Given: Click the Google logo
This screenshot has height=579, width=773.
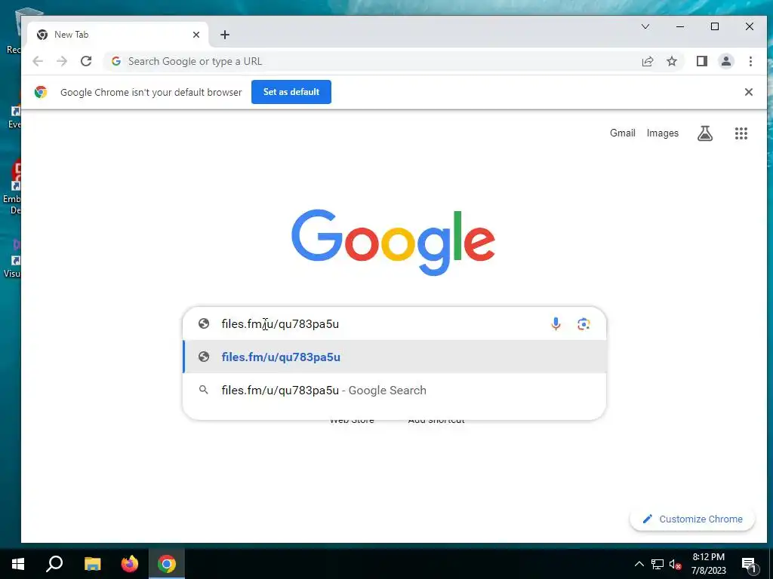Looking at the screenshot, I should click(x=393, y=242).
